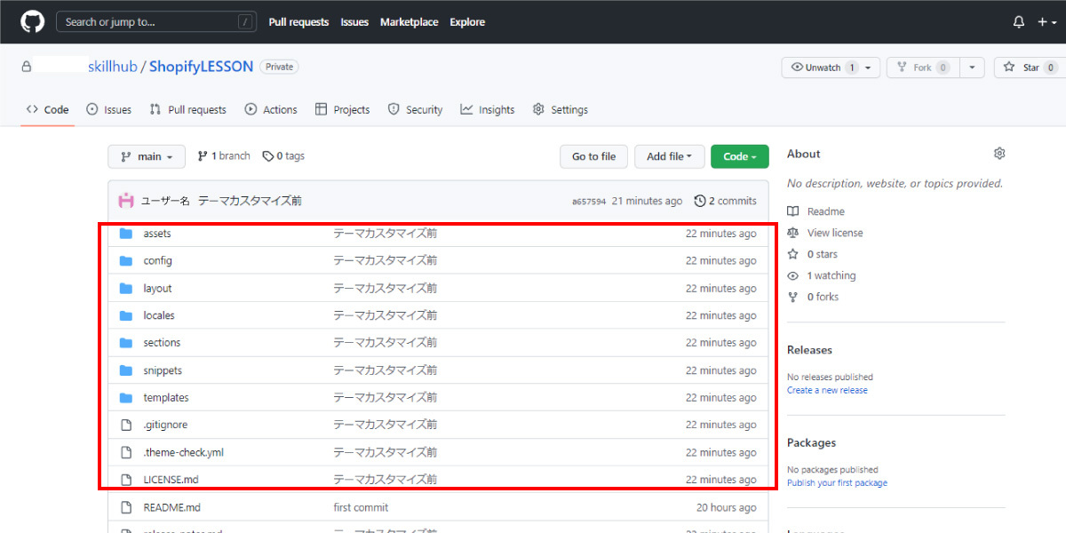Click the README.md file icon

(x=125, y=507)
